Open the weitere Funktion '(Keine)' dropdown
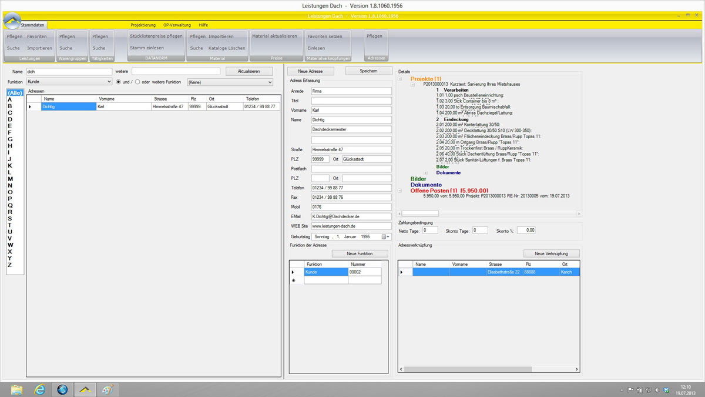705x397 pixels. pos(270,82)
